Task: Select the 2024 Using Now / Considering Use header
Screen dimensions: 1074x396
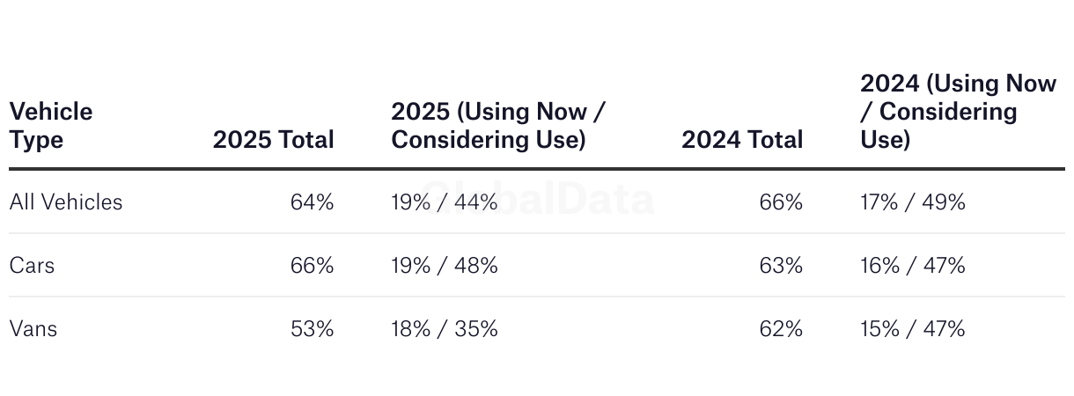Action: 958,111
